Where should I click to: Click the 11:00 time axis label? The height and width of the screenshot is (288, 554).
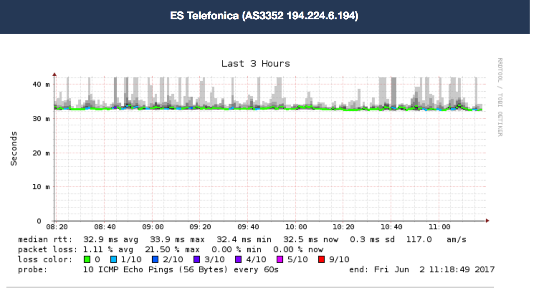point(439,227)
